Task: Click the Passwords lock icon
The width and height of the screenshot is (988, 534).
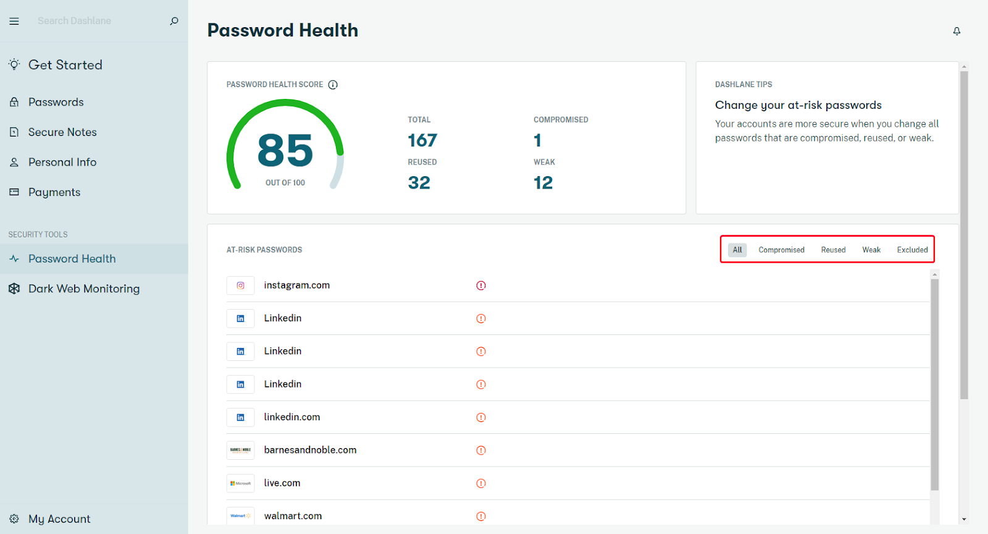Action: [x=14, y=102]
